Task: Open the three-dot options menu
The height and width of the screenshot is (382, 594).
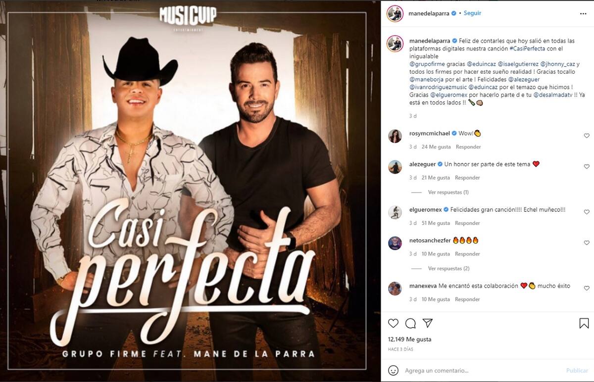Action: [x=583, y=13]
